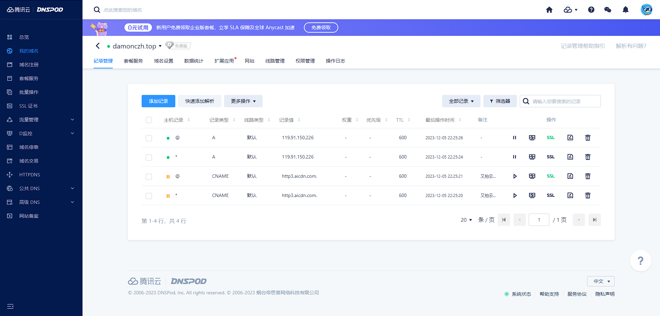Select checkbox for first @ A record

coord(149,138)
